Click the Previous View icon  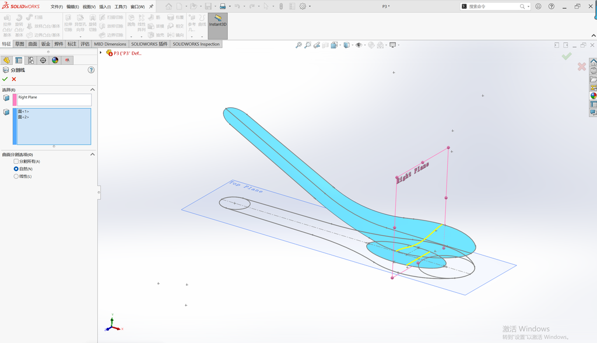tap(317, 45)
